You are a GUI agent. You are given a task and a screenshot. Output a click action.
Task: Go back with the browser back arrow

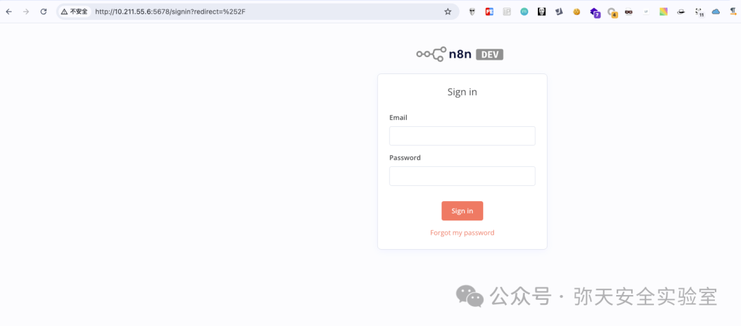pyautogui.click(x=8, y=12)
